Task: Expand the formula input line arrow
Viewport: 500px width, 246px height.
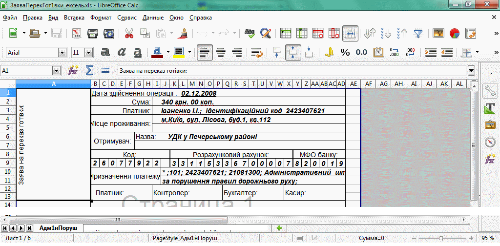Action: pos(471,70)
